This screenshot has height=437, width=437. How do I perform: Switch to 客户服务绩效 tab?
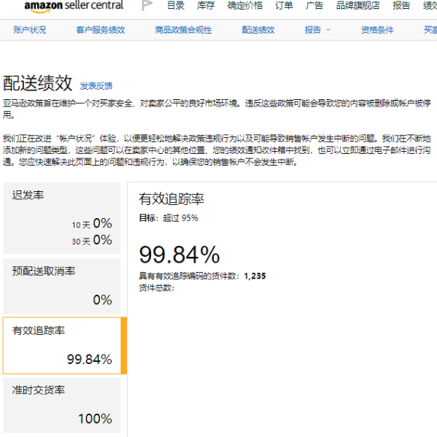coord(101,30)
